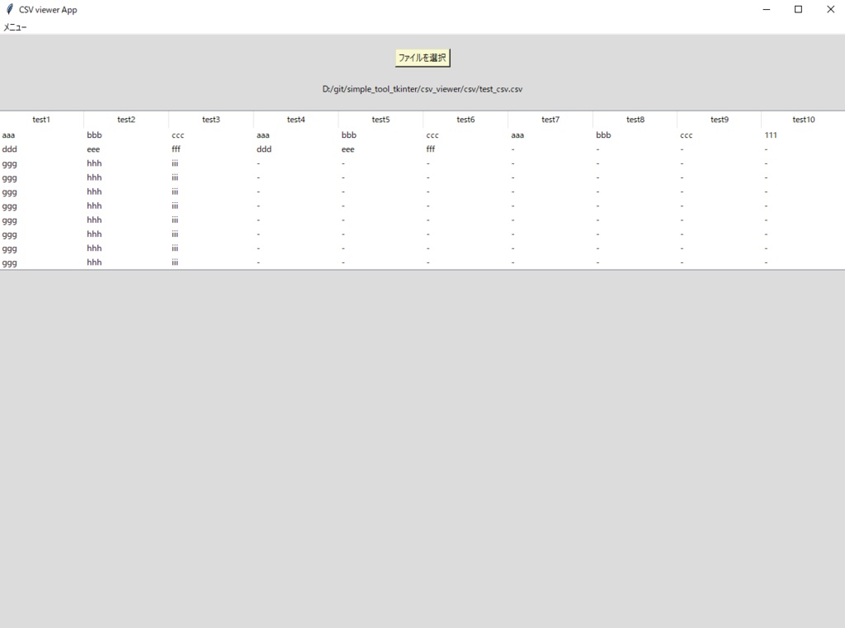The height and width of the screenshot is (628, 845).
Task: Click the ファイルを選択 button
Action: 422,58
